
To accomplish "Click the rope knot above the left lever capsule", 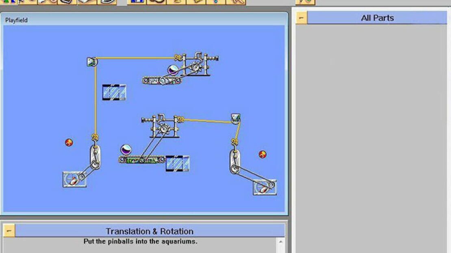I will click(95, 137).
